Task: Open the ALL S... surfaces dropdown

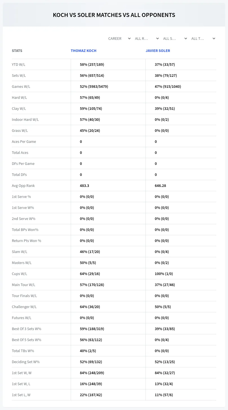Action: point(175,38)
